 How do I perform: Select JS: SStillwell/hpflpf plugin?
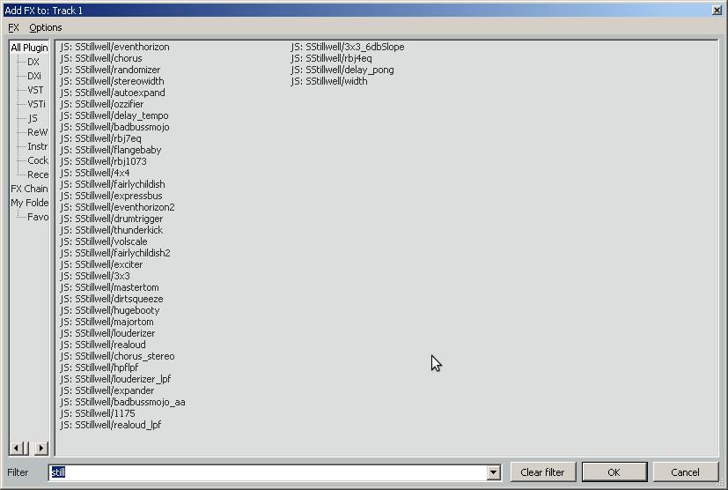(99, 367)
